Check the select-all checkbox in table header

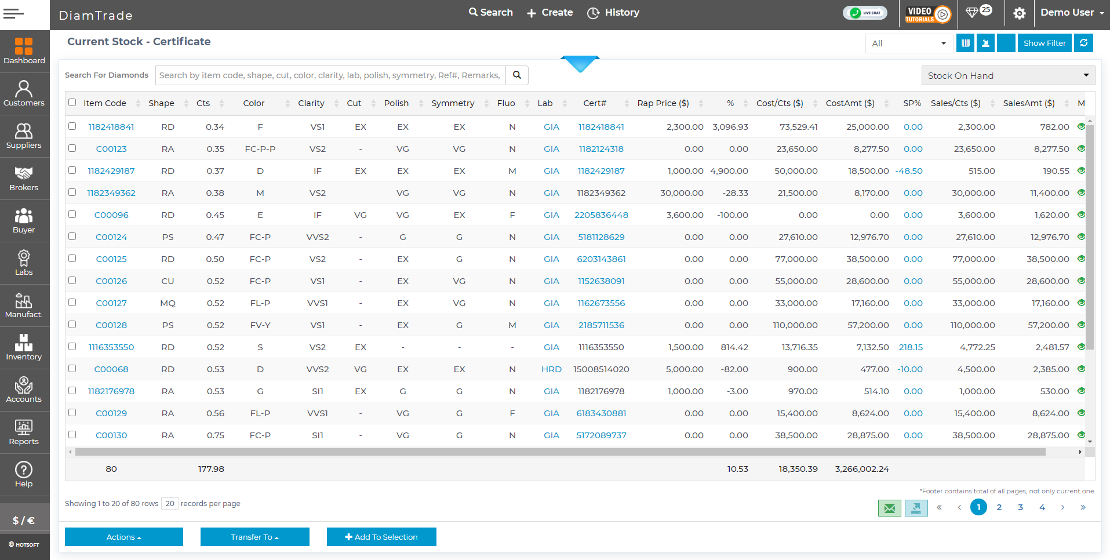(x=72, y=102)
